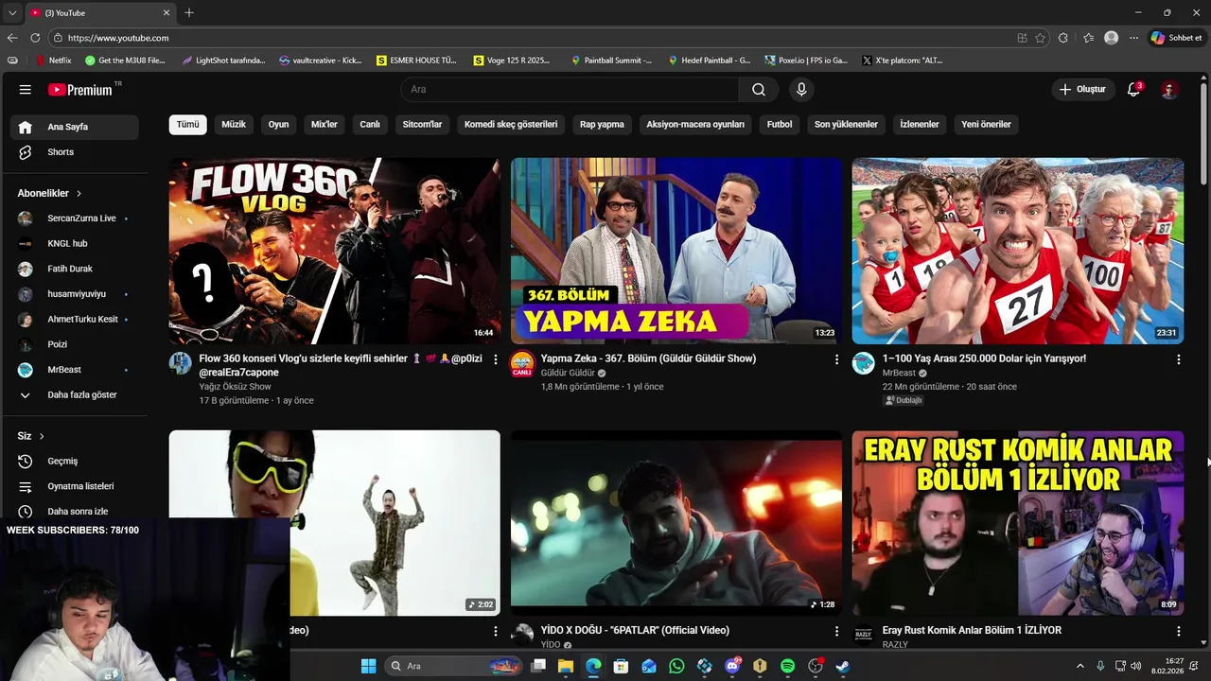Select the Canlı filter chip
This screenshot has height=681, width=1211.
[370, 125]
